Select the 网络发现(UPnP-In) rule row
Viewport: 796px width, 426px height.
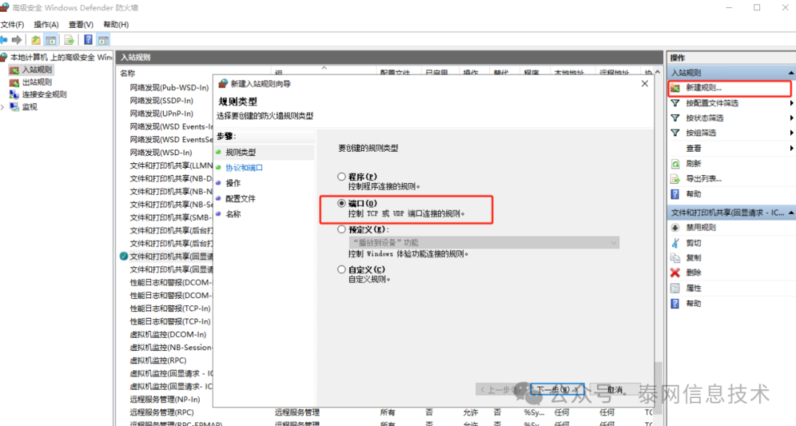pyautogui.click(x=161, y=113)
